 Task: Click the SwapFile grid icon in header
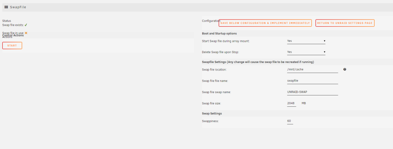6,7
